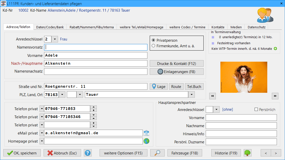
Task: Click the customer people icon top right
Action: click(265, 15)
